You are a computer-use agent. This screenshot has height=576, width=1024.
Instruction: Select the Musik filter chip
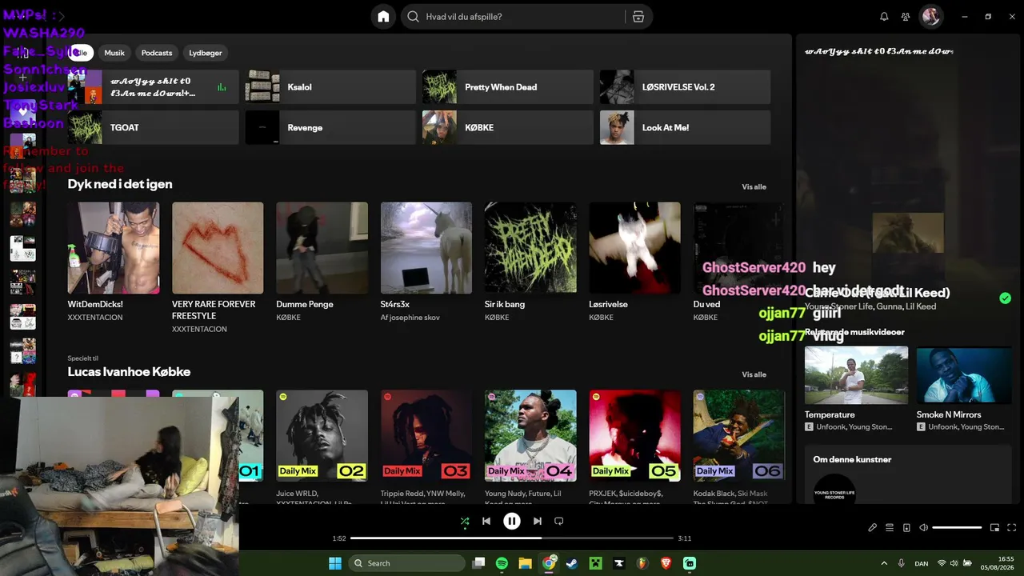[114, 53]
